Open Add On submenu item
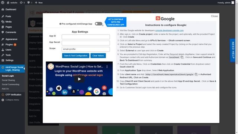Viewport: 238px width, 134px height. pyautogui.click(x=5, y=89)
